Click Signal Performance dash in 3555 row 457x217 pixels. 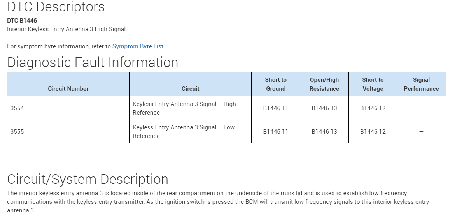point(421,132)
